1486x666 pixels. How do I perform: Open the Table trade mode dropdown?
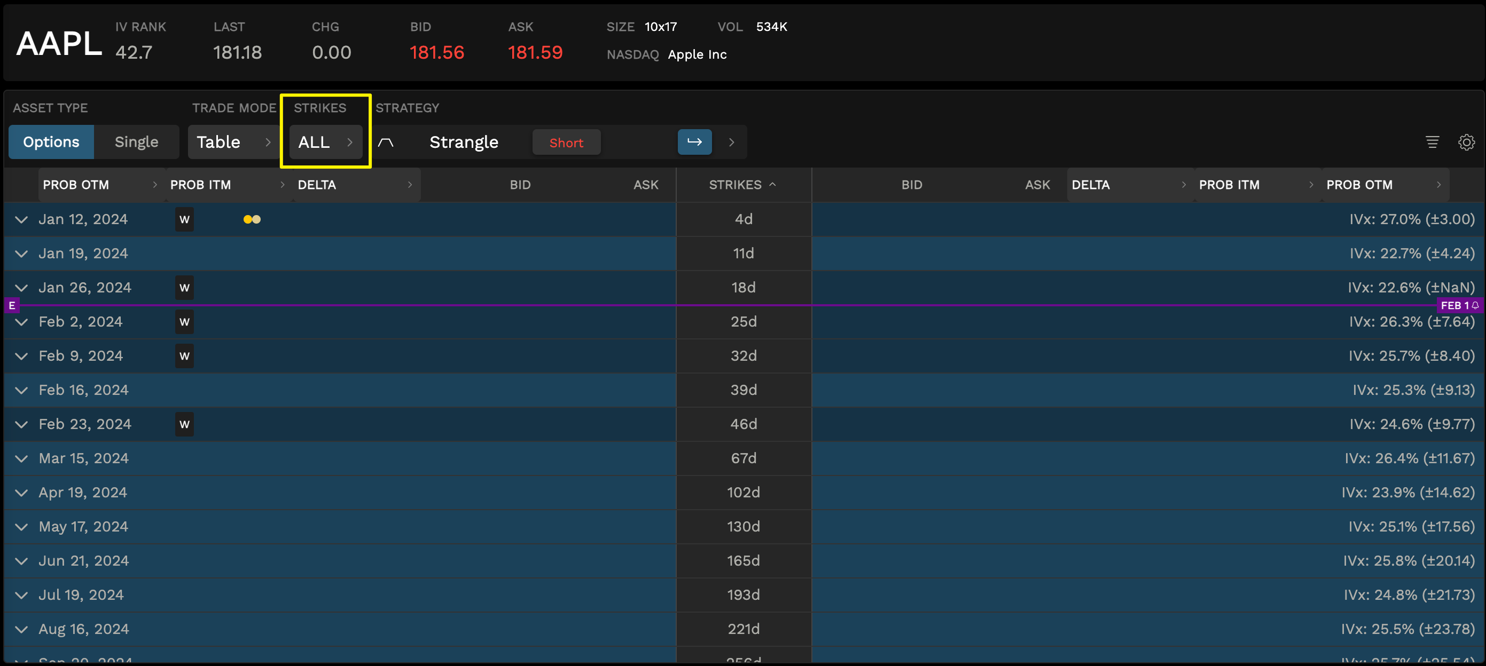pos(232,142)
